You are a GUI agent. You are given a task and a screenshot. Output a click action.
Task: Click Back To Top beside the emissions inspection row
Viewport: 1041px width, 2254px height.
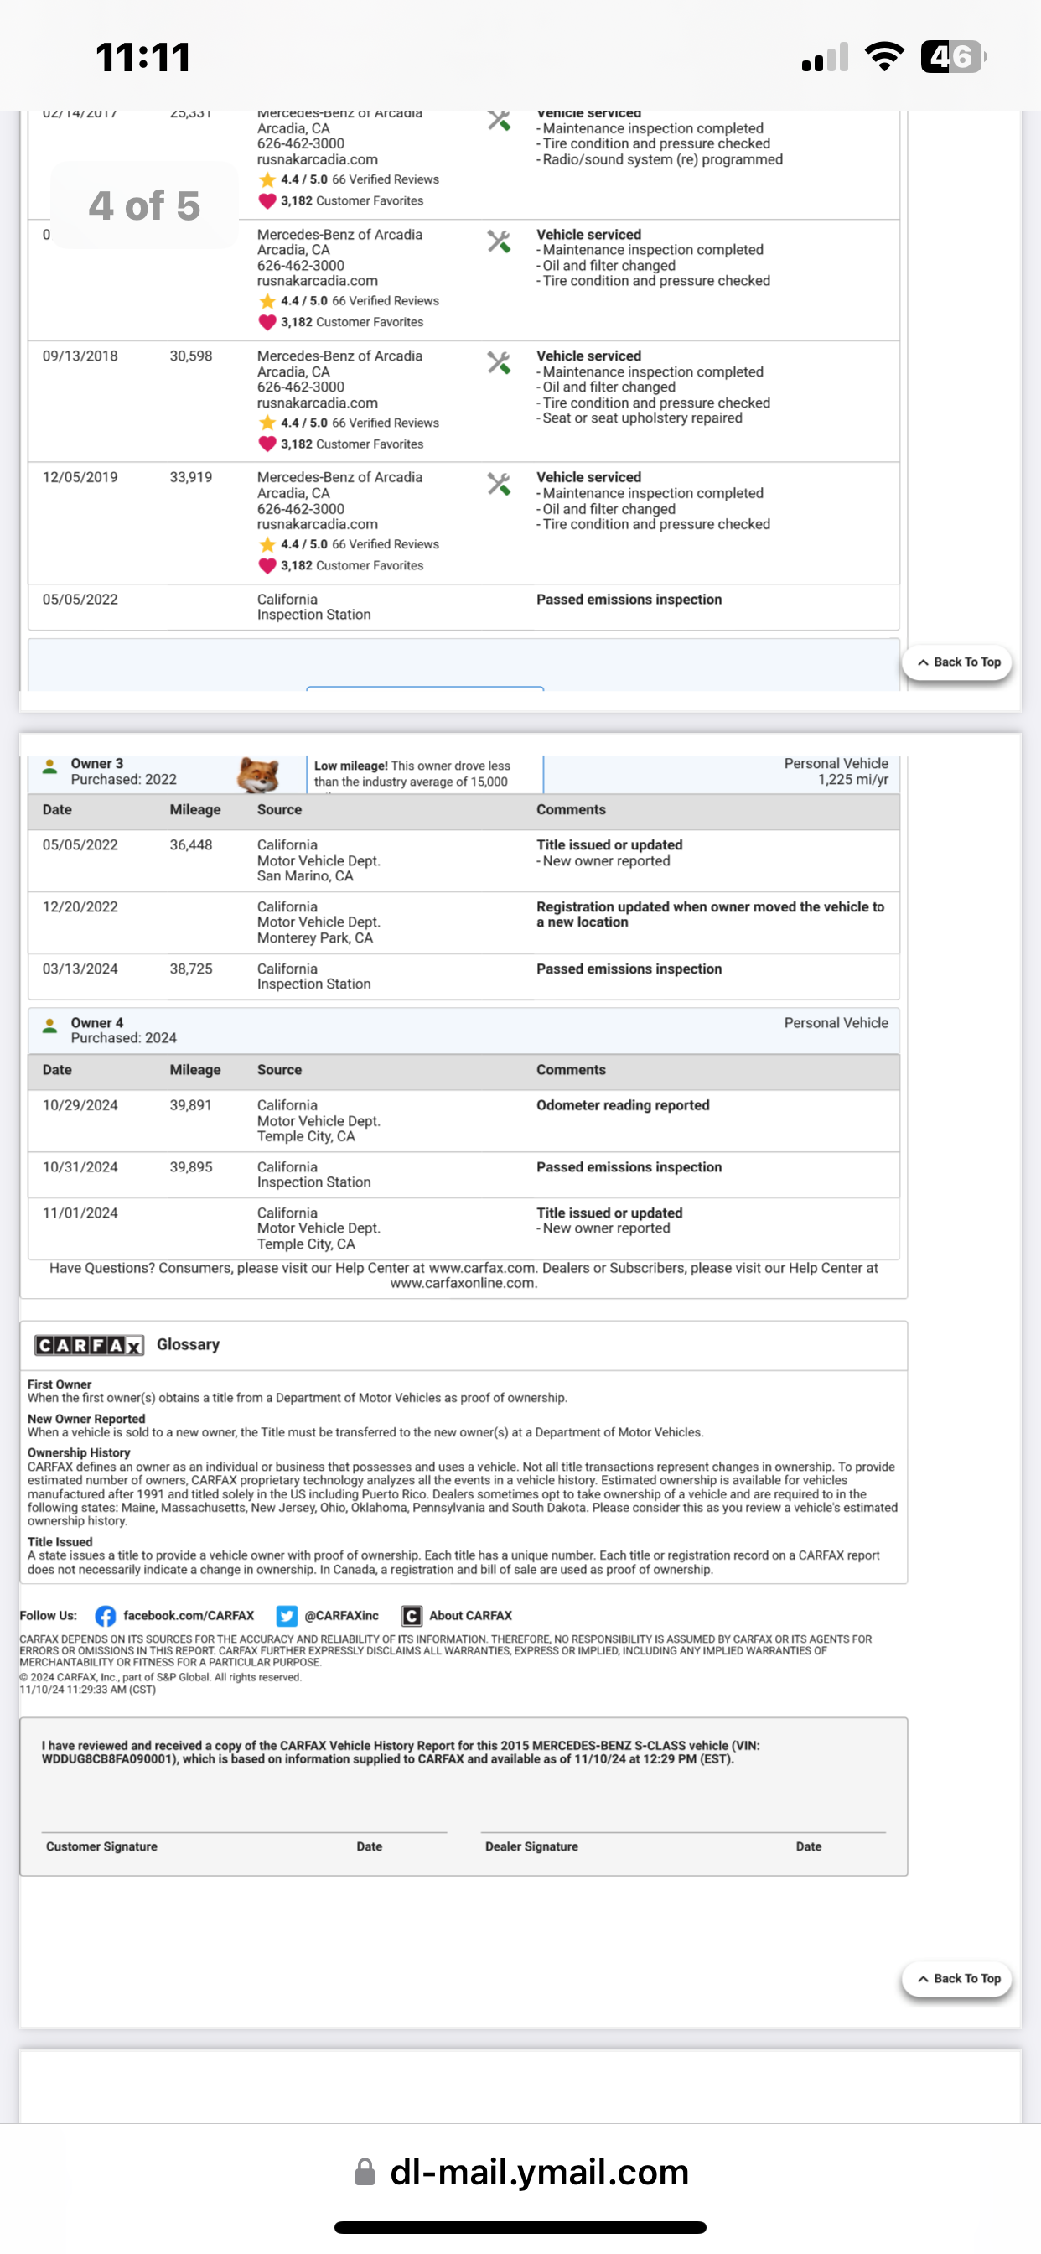(957, 662)
